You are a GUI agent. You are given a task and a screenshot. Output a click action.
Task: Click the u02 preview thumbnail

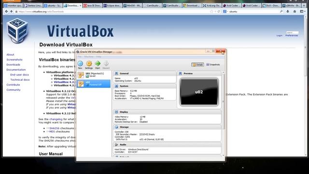(x=199, y=92)
